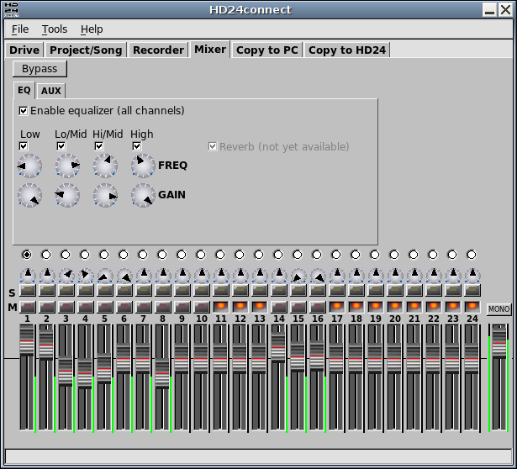Turn the Low band FREQ knob
The height and width of the screenshot is (469, 517).
click(x=29, y=166)
